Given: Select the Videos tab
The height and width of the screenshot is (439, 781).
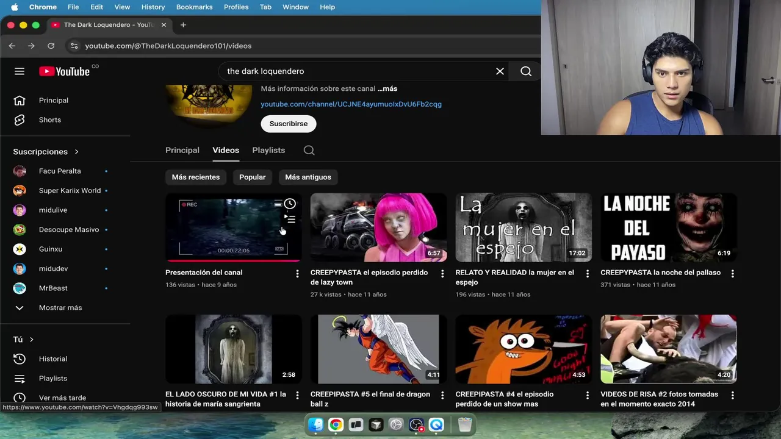Looking at the screenshot, I should point(226,151).
